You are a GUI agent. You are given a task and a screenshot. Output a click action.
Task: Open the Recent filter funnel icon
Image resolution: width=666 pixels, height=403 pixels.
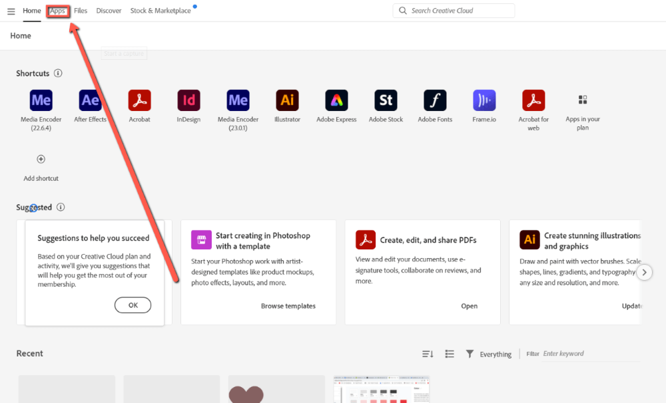pyautogui.click(x=470, y=354)
